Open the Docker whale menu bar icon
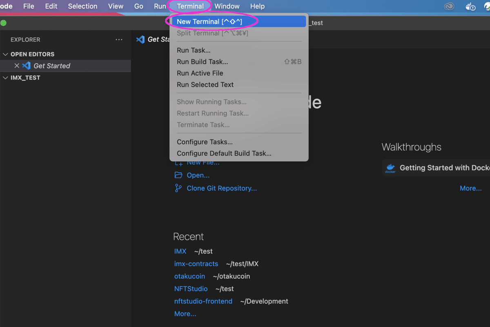 click(x=470, y=6)
